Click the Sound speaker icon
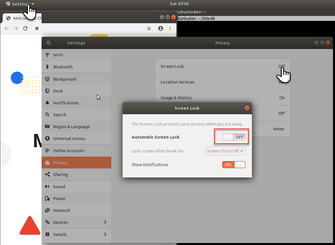This screenshot has height=245, width=335. click(x=47, y=187)
